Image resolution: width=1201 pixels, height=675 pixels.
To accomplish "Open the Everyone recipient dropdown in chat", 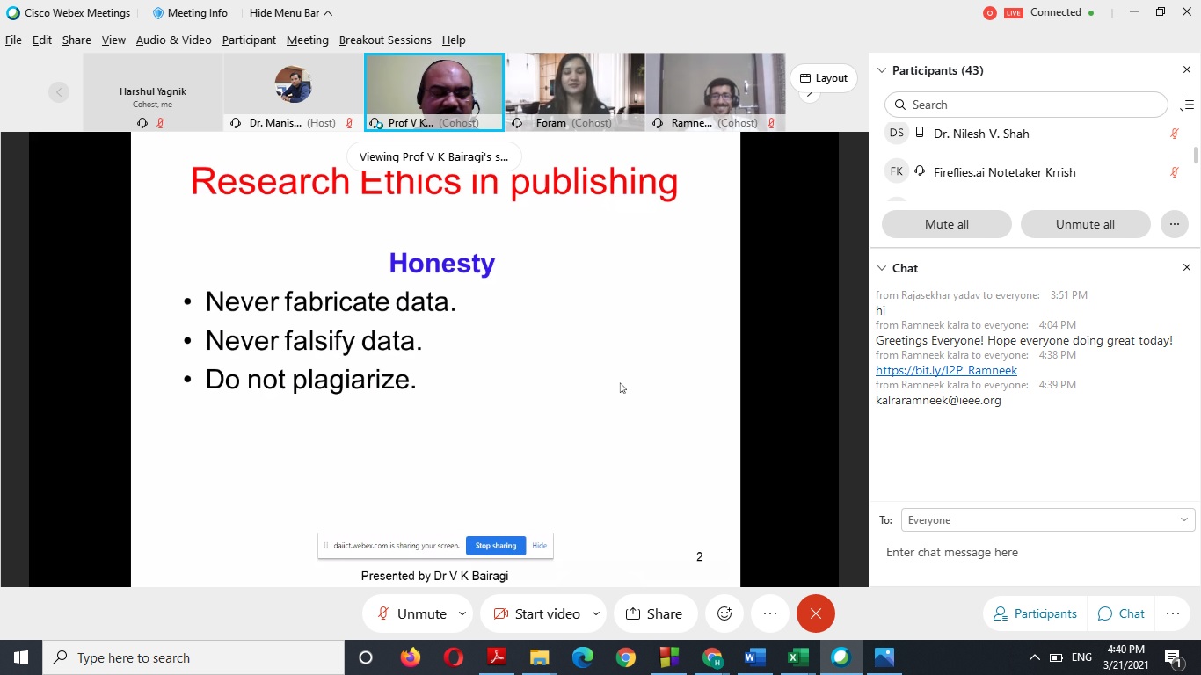I will click(1047, 520).
